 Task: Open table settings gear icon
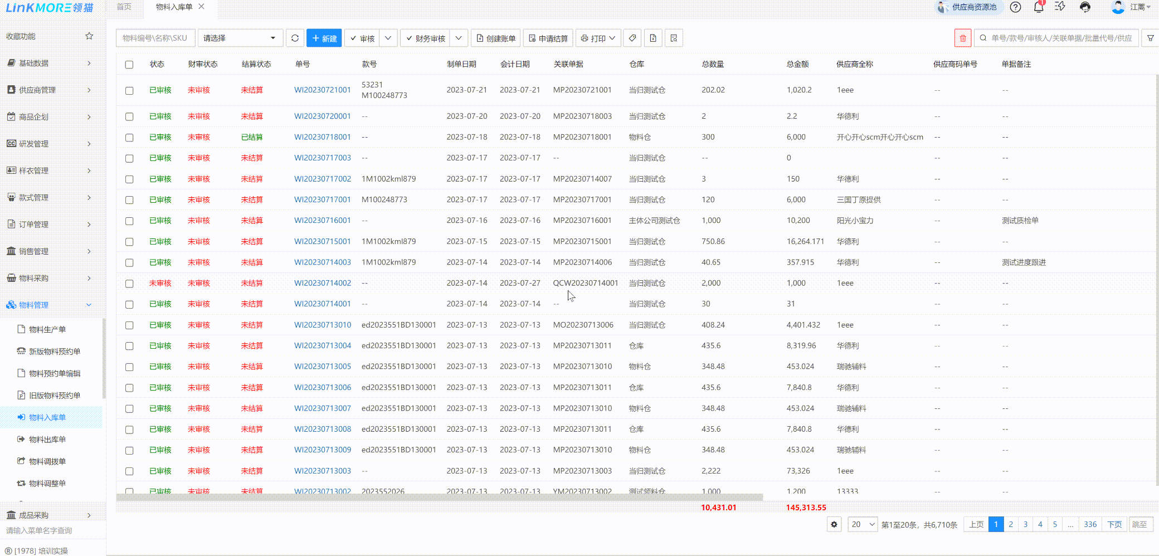[x=834, y=524]
